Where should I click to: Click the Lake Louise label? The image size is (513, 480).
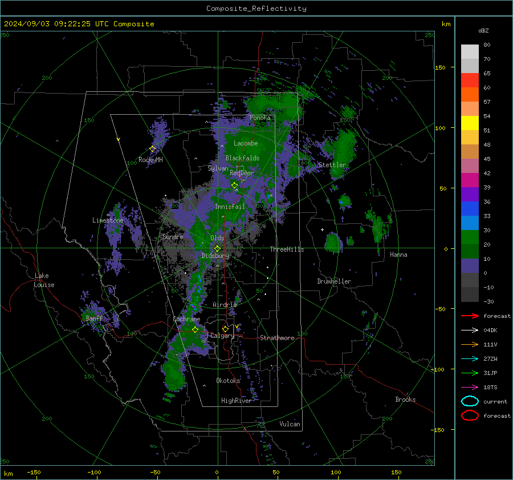click(44, 280)
